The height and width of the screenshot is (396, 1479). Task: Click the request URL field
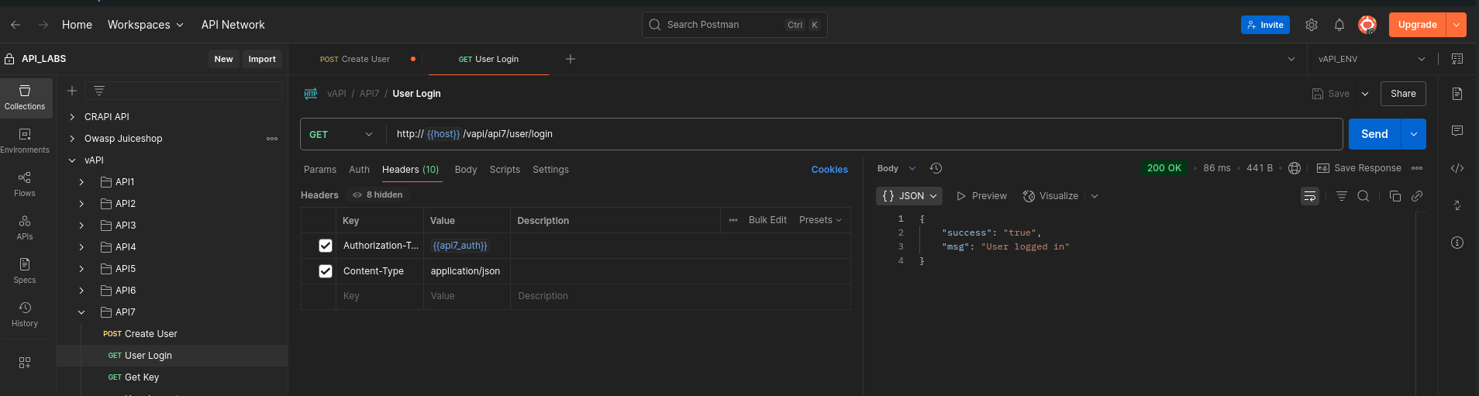pos(864,134)
